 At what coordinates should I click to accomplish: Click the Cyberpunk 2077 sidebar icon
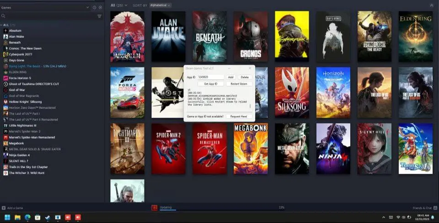5,54
